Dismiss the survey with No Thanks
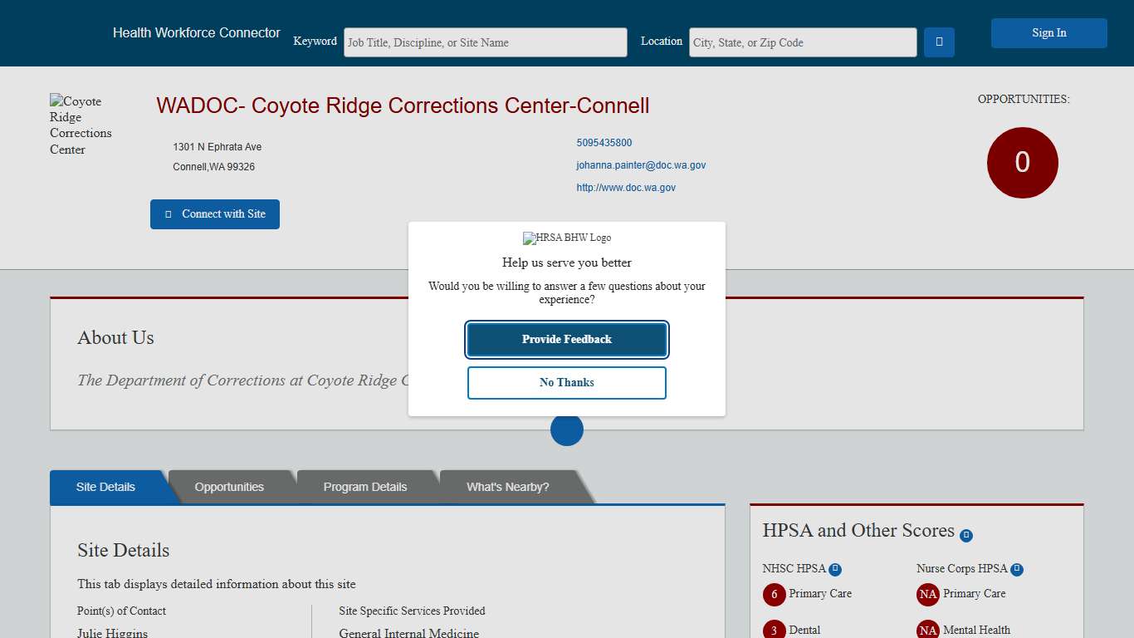 click(566, 382)
